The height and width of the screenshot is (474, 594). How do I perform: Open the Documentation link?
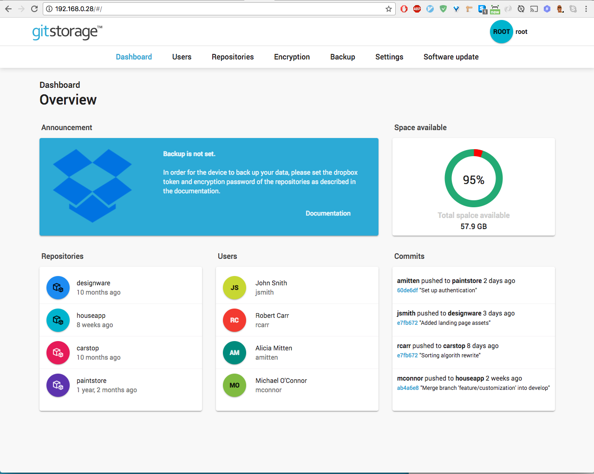point(328,213)
